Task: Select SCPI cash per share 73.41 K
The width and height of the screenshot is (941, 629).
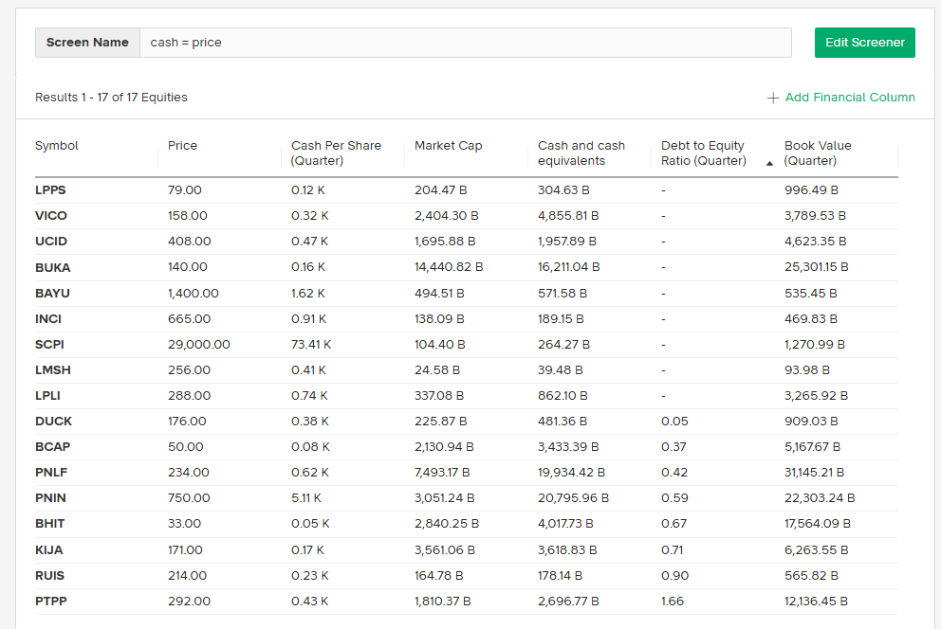Action: [x=311, y=345]
